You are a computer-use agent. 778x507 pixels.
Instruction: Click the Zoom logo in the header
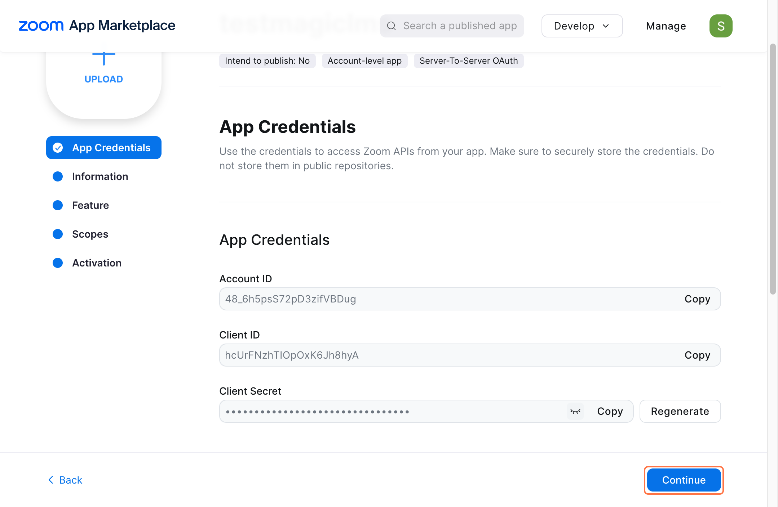(41, 26)
